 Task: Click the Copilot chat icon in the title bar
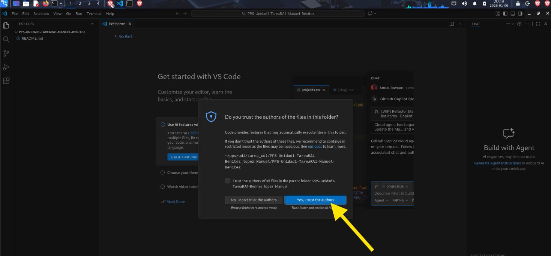(370, 13)
